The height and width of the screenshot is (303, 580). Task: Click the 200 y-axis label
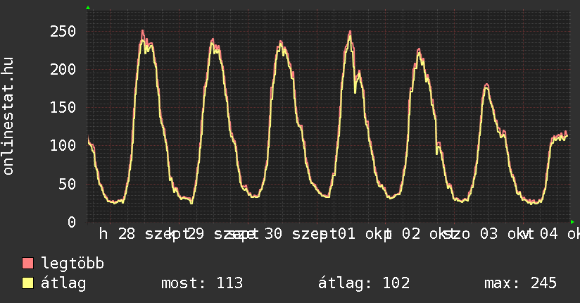63,69
